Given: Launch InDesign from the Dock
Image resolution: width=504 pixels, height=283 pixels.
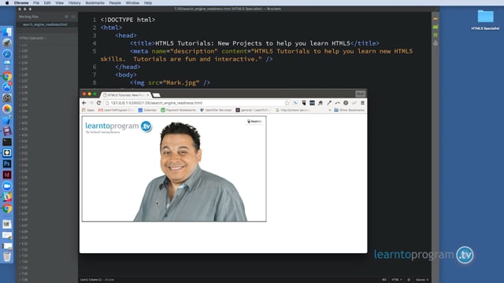Looking at the screenshot, I should tap(7, 175).
